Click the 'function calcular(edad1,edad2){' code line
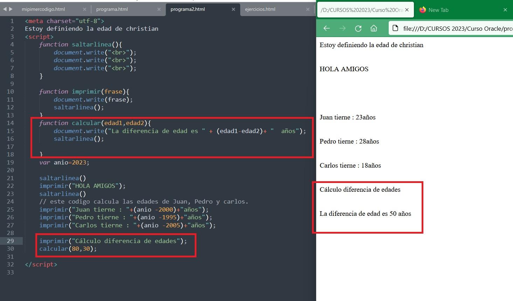The height and width of the screenshot is (301, 513). (x=95, y=123)
